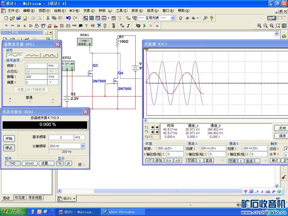The width and height of the screenshot is (288, 216).
Task: Select sine waveform in function generator
Action: [x=15, y=55]
